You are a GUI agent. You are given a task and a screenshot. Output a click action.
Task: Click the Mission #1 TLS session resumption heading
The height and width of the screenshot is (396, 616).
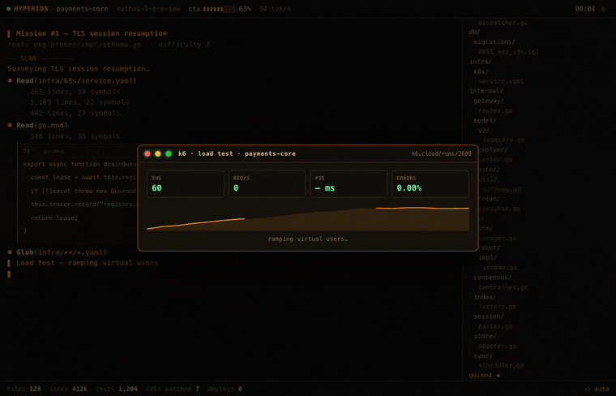[92, 33]
